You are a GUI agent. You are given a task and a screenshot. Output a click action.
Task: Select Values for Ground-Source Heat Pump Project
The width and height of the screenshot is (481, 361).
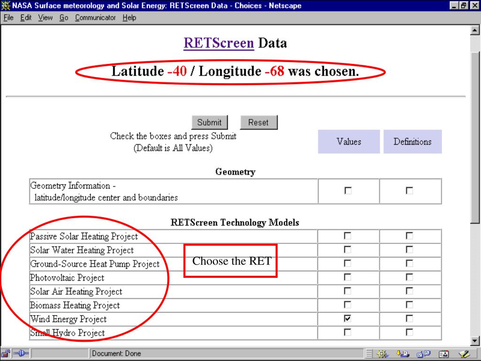[347, 263]
